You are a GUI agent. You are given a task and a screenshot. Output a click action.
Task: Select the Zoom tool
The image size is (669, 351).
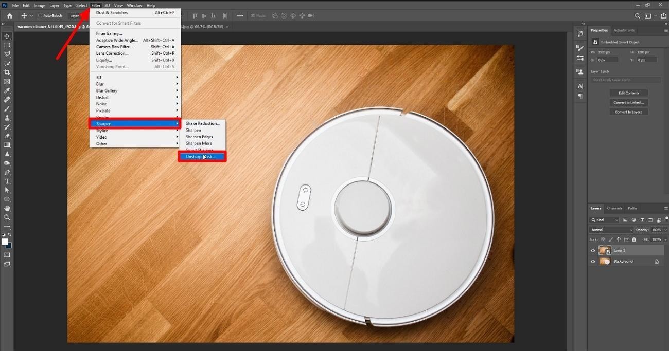pos(7,217)
